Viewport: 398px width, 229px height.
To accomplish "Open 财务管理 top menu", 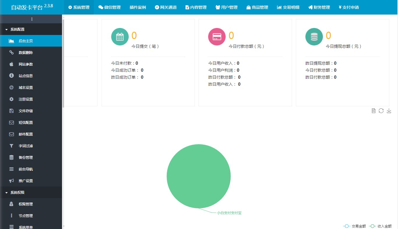I will [319, 7].
